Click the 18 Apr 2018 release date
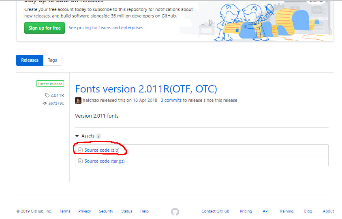Viewport: 342px width, 219px height. [145, 100]
